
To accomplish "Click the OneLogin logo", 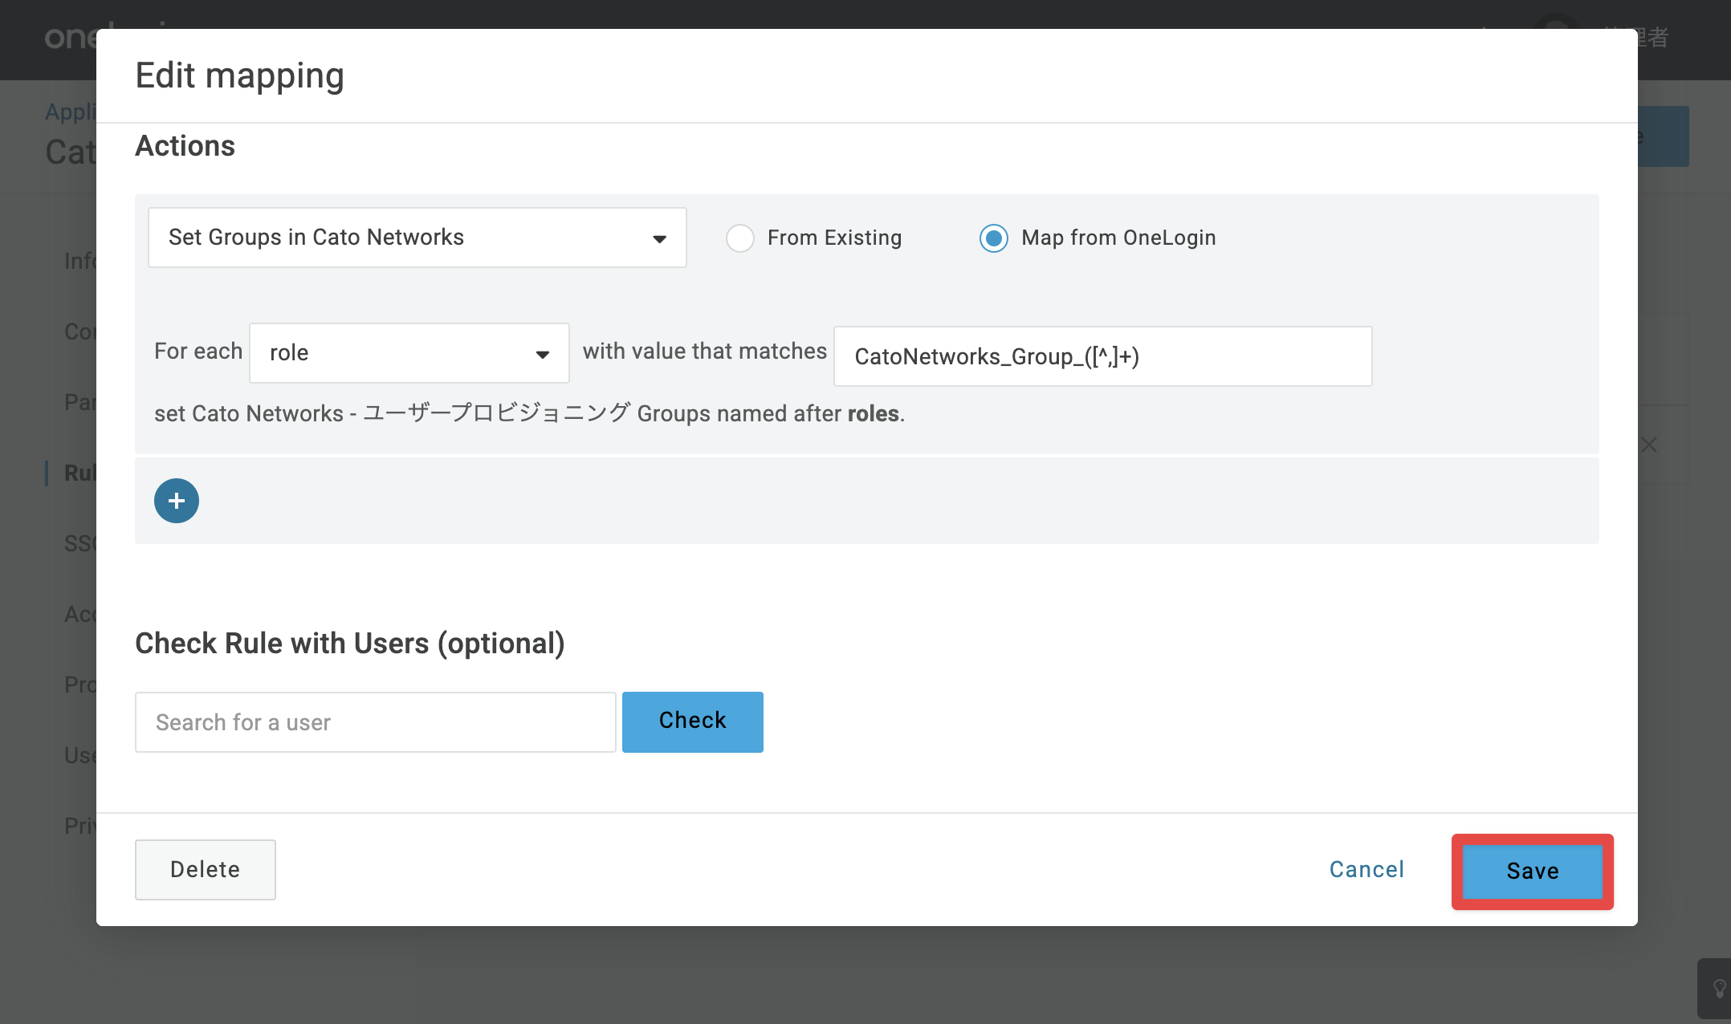I will click(71, 36).
